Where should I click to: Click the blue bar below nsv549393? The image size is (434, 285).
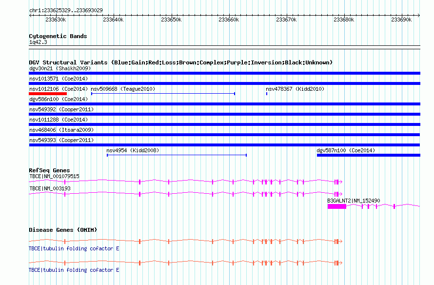point(224,145)
